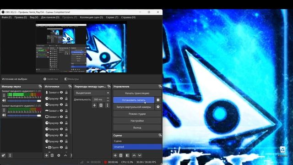
Task: Mute Захват выходного аудиопотока speaker icon
Action: click(4, 115)
